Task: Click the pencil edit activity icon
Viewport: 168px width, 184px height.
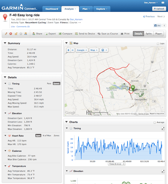Action: [x=6, y=34]
